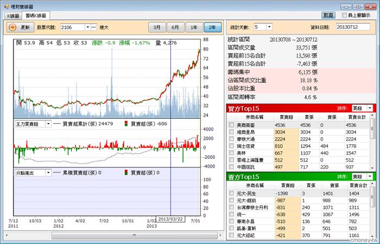The height and width of the screenshot is (244, 380).
Task: Select the 籌碼K線圖 tab
Action: pos(36,16)
